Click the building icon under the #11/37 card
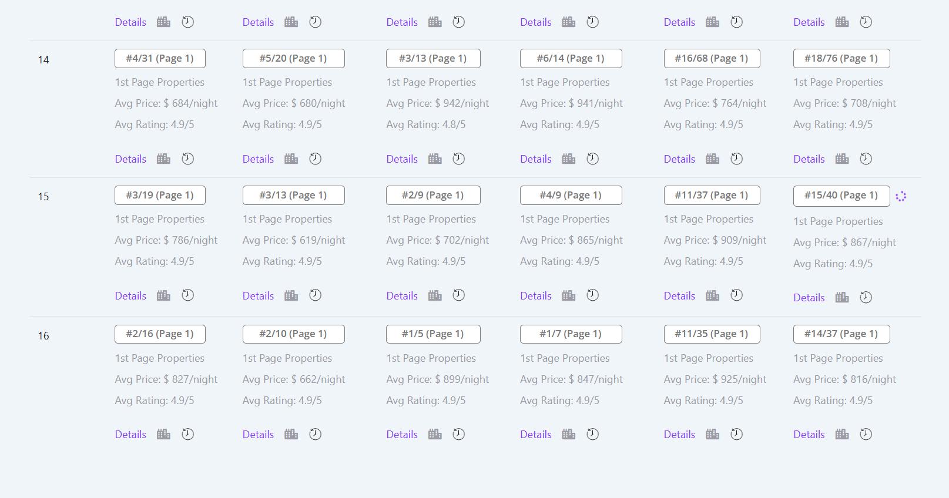949x498 pixels. 713,295
